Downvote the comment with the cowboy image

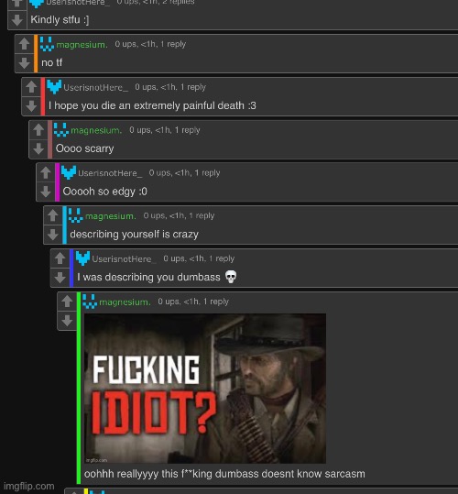point(67,321)
